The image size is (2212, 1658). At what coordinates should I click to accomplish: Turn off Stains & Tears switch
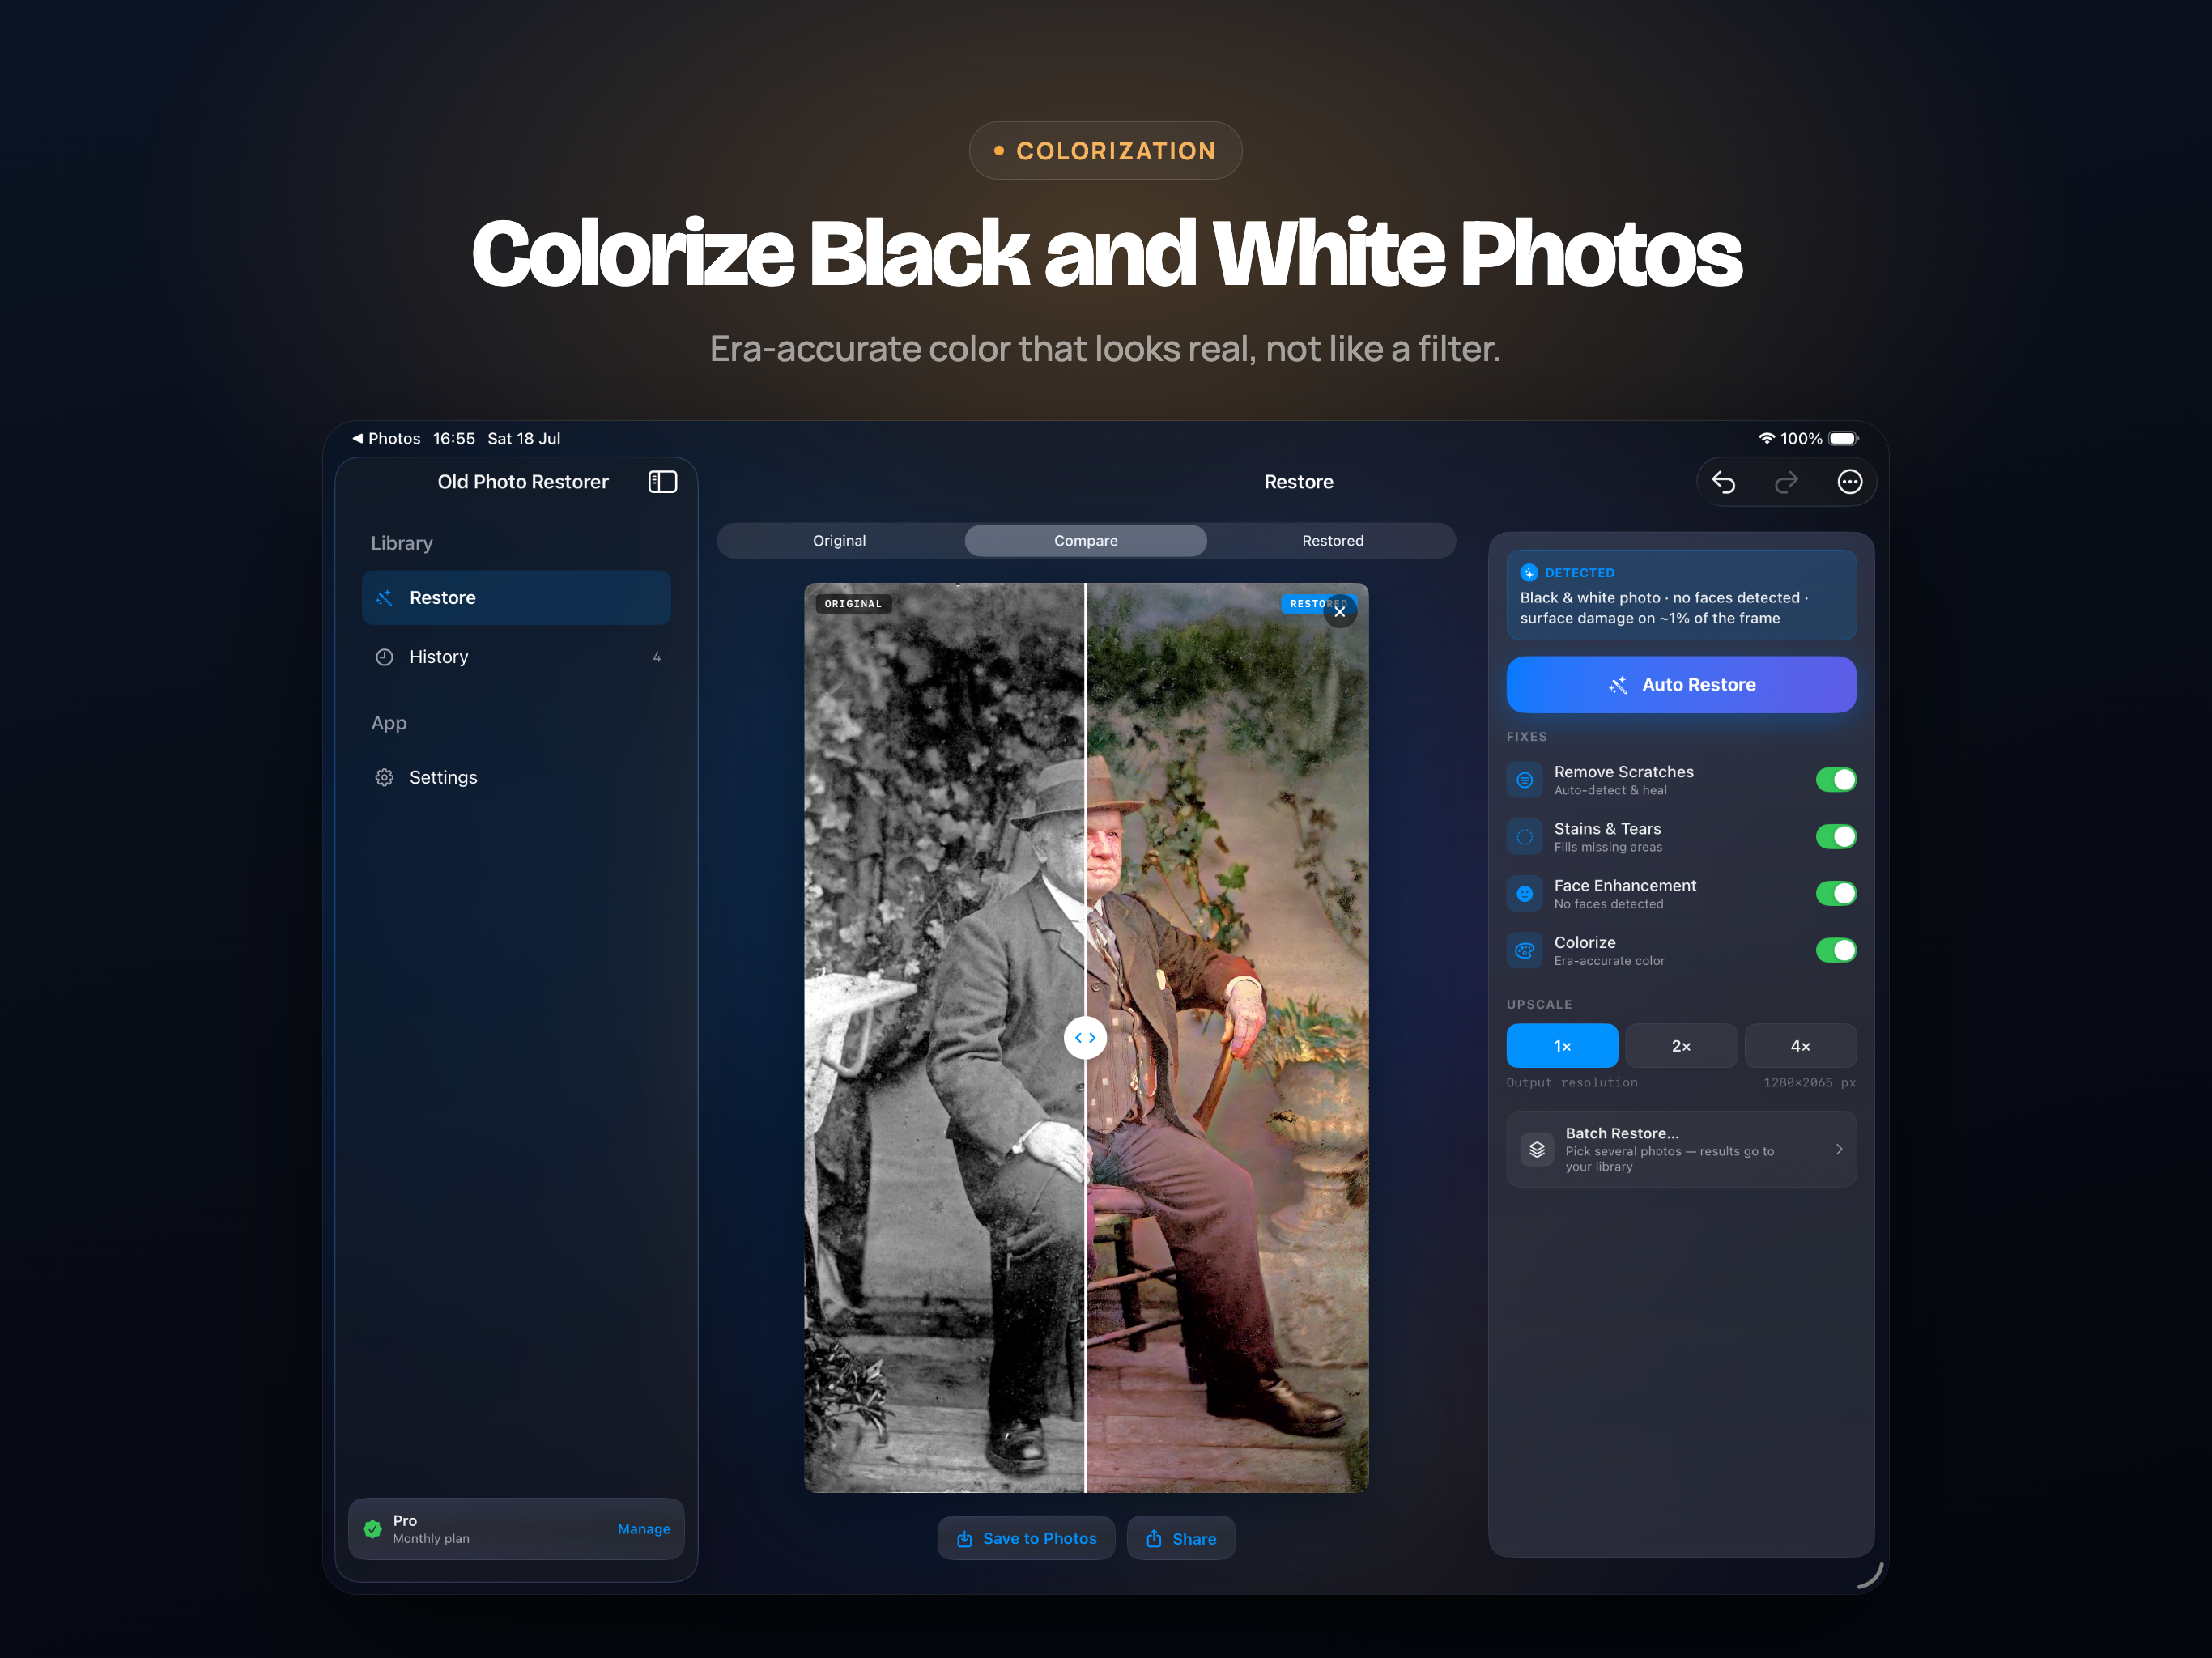[x=1835, y=837]
